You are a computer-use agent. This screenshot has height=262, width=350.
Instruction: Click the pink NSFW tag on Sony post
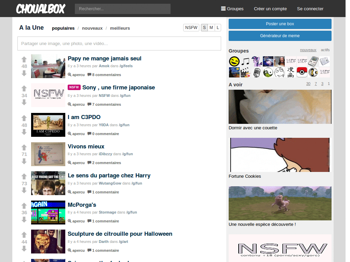click(74, 87)
